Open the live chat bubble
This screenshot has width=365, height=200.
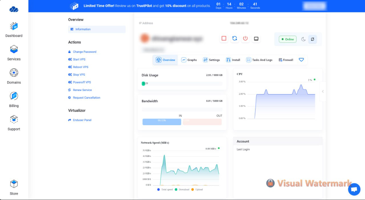(354, 189)
